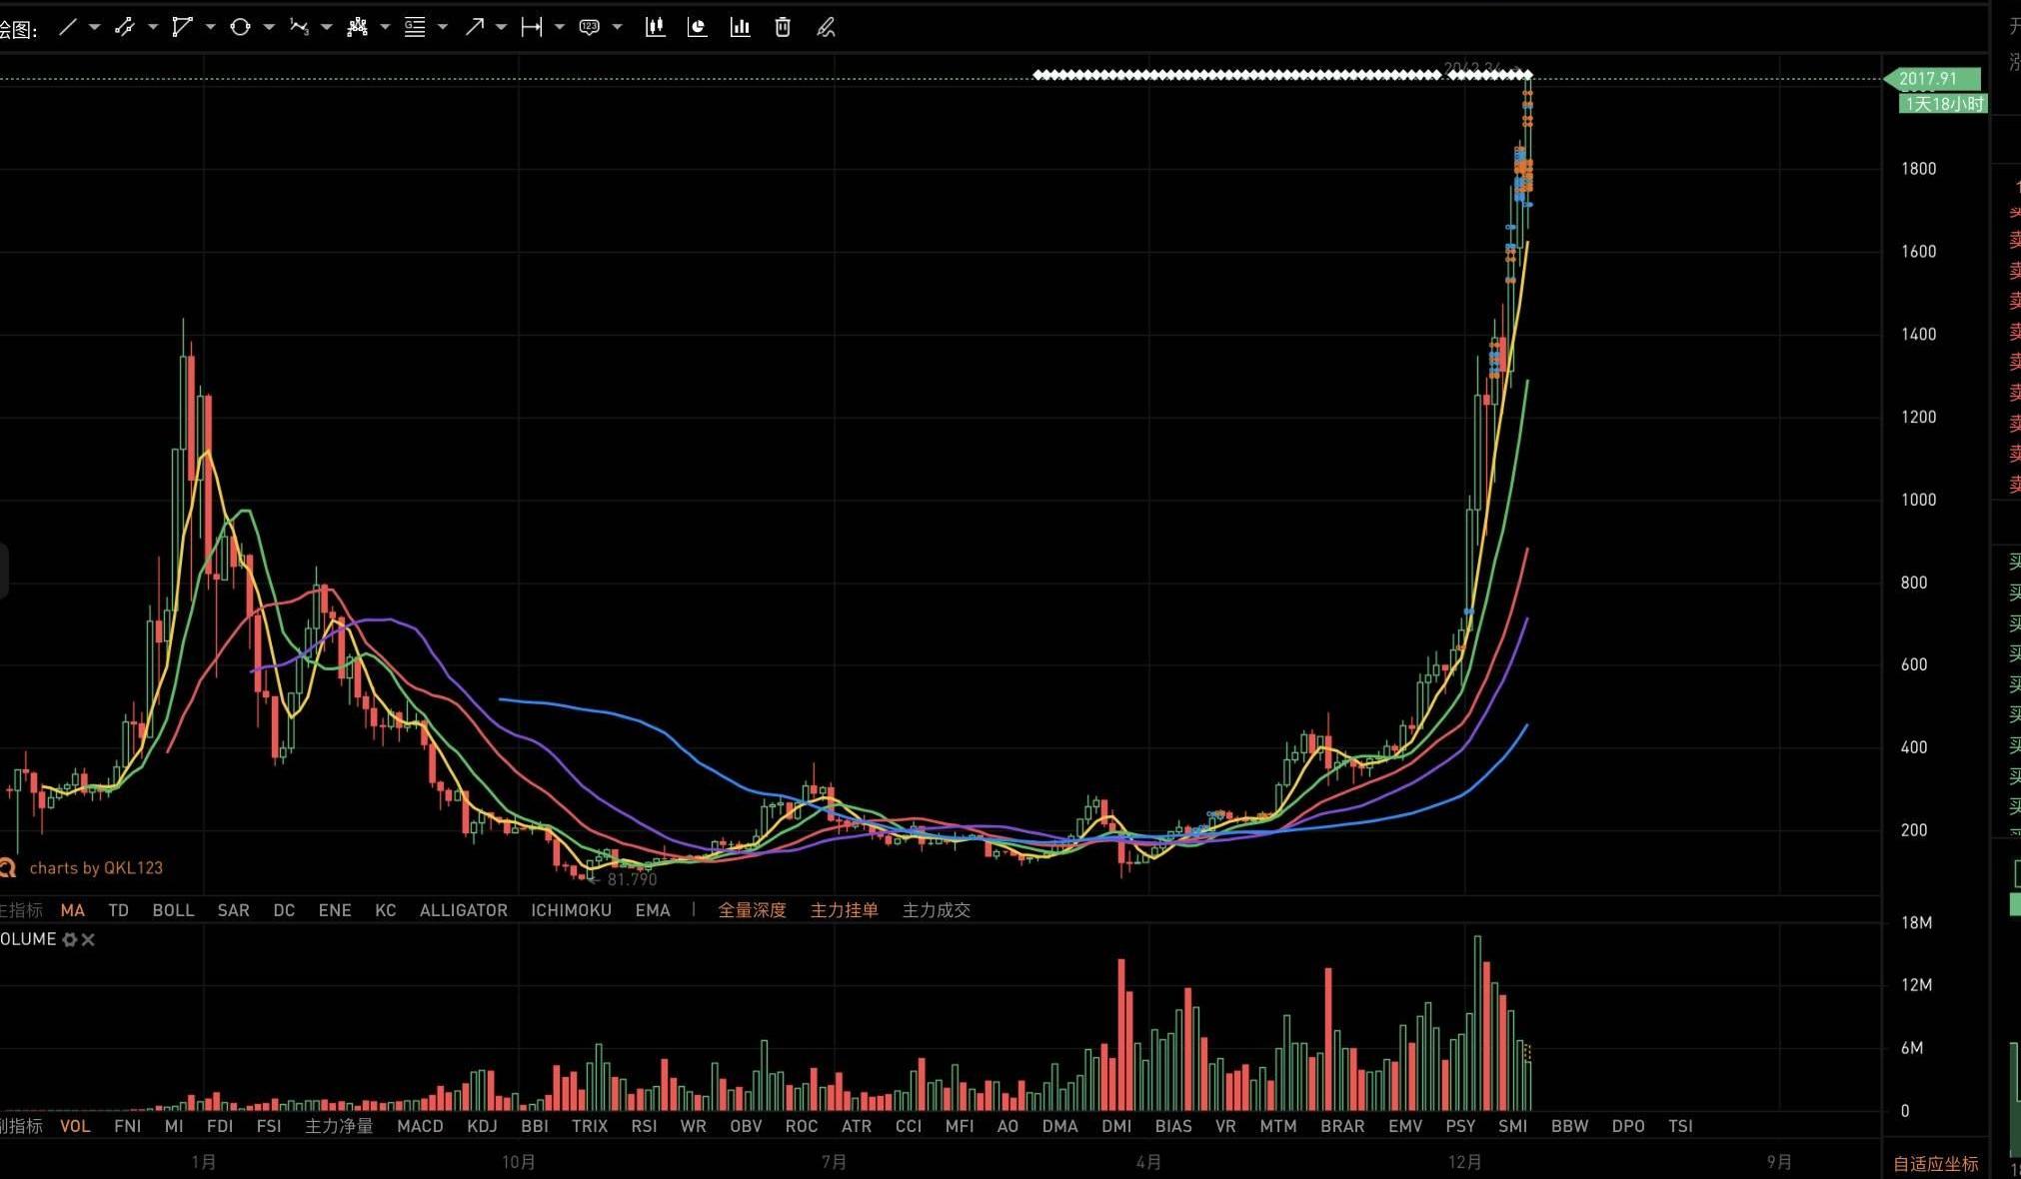Click the pie chart icon in toolbar
The image size is (2021, 1179).
coord(698,28)
